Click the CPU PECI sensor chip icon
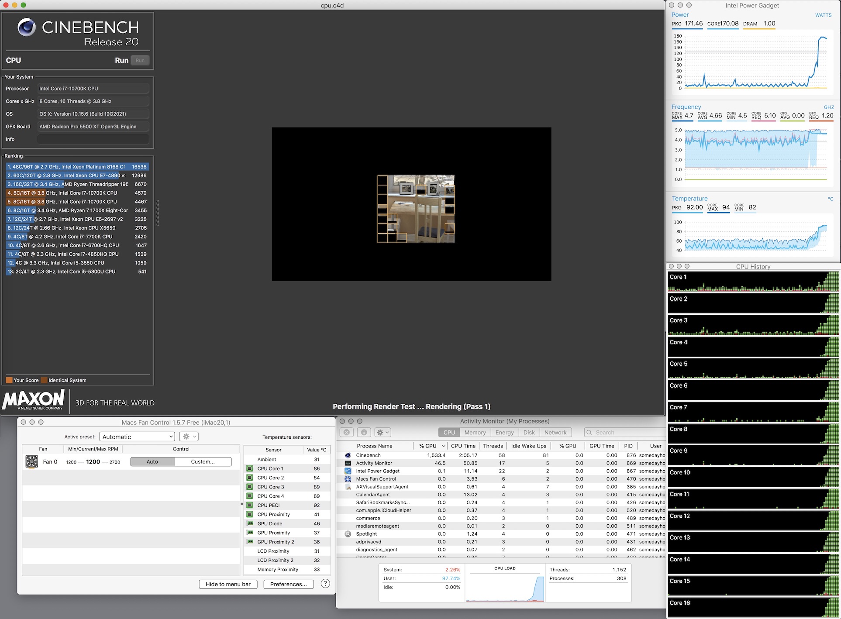 [x=250, y=505]
